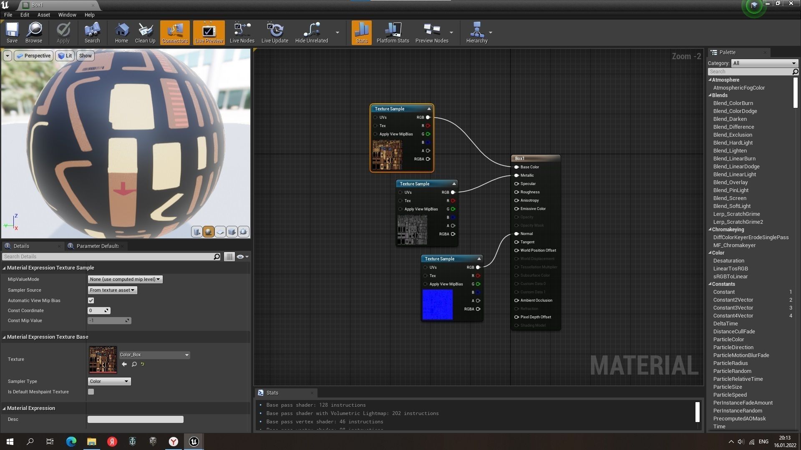Select the sphere preview mesh icon
The width and height of the screenshot is (801, 450).
click(208, 232)
